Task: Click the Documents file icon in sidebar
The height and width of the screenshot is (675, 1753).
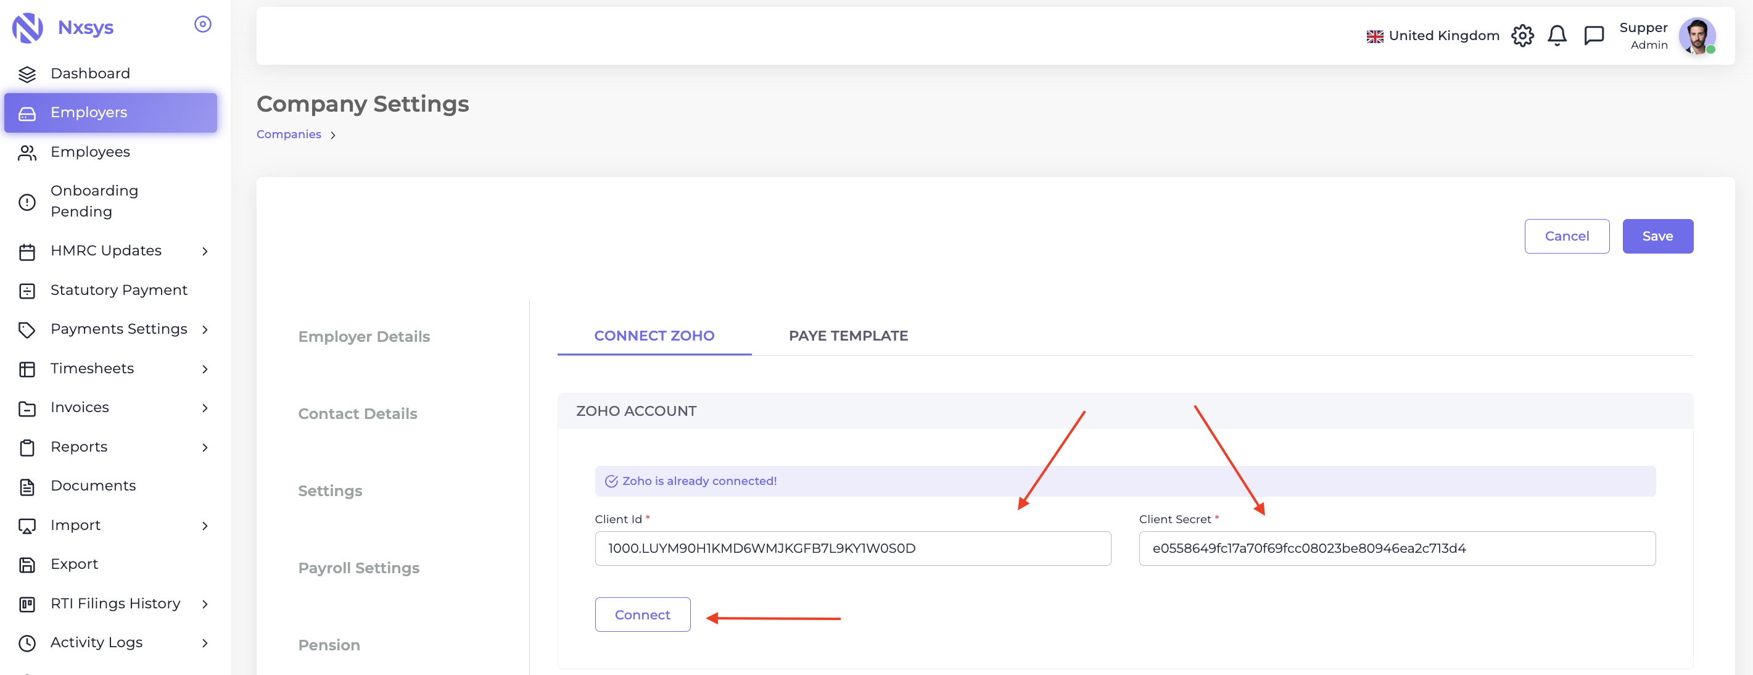Action: [27, 487]
